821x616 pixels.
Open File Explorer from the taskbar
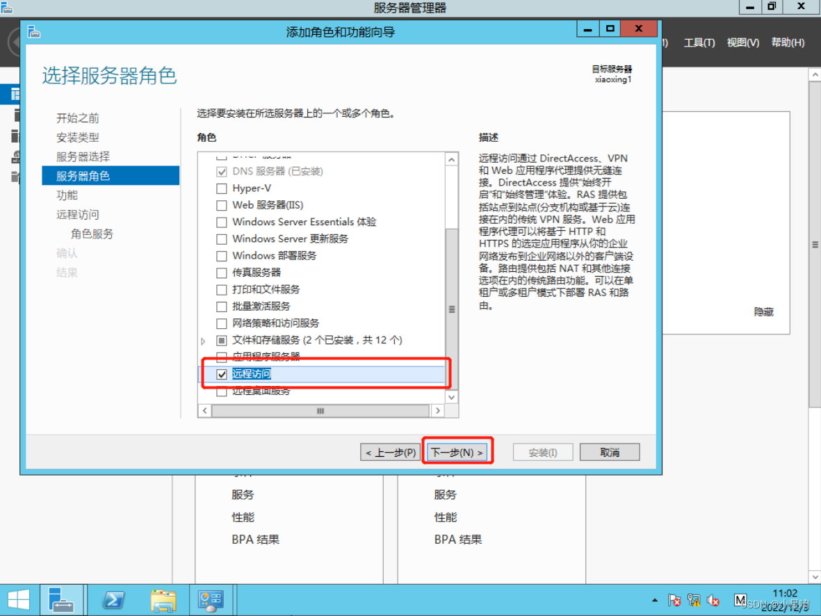tap(163, 600)
